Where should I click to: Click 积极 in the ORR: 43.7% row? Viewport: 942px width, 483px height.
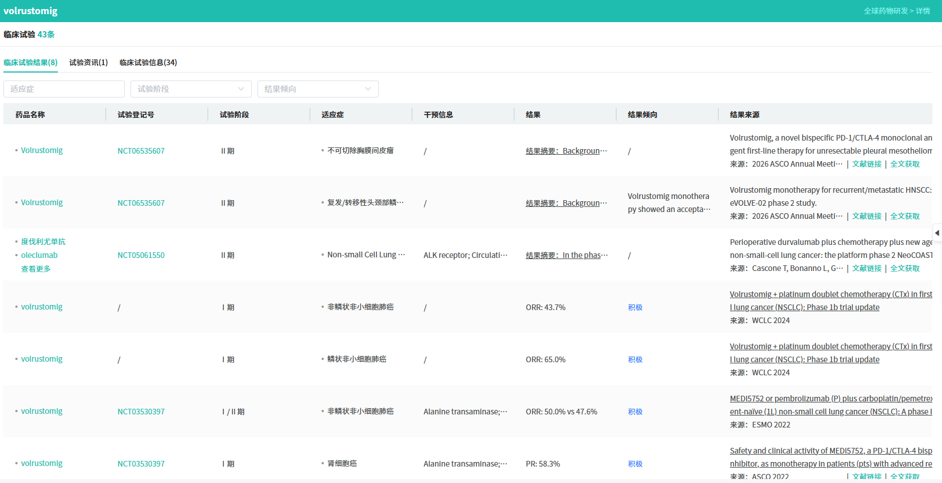(x=635, y=307)
